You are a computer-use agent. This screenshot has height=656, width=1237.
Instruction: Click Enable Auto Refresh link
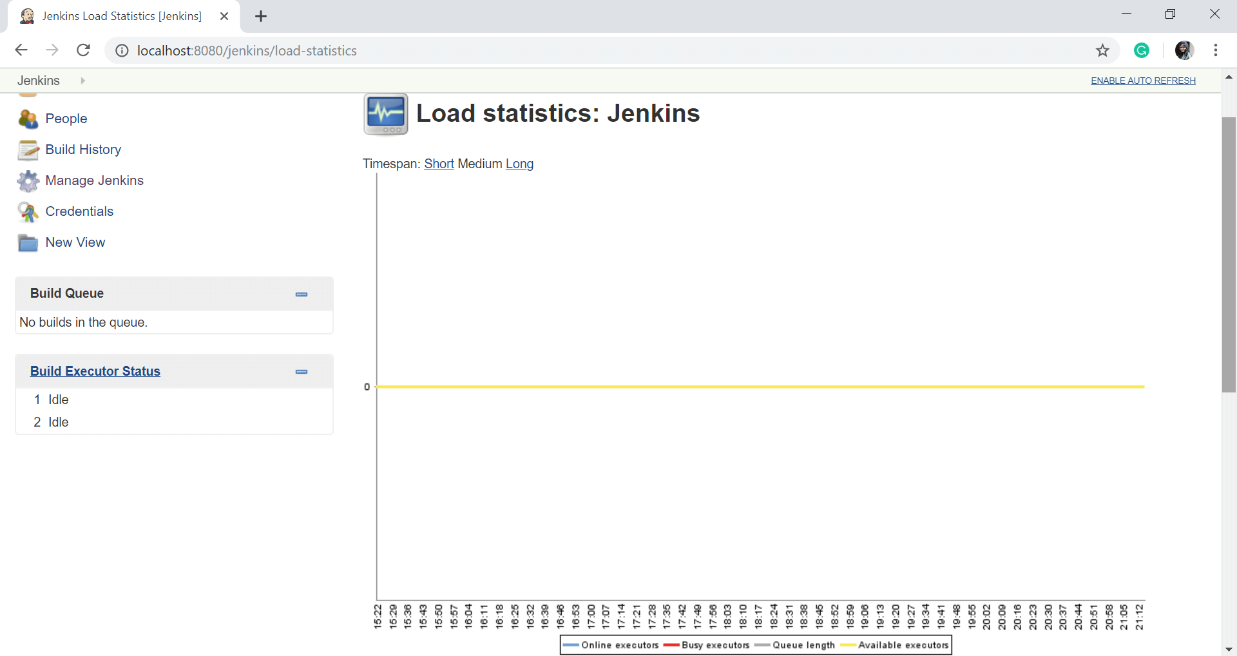click(x=1143, y=81)
